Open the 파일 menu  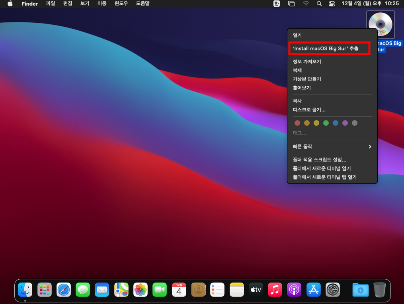point(51,4)
